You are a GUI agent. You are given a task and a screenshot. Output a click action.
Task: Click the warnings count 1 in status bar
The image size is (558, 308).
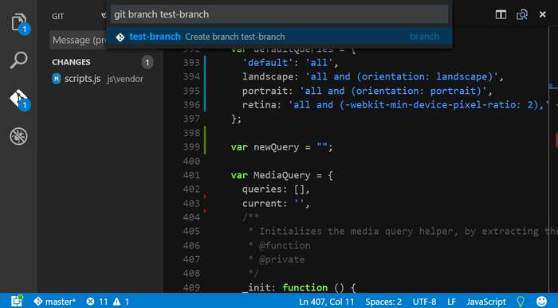[121, 302]
